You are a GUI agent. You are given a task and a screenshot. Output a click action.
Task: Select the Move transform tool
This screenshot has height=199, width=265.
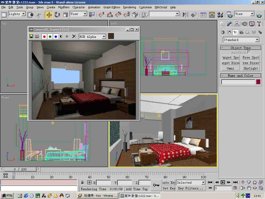click(x=49, y=15)
